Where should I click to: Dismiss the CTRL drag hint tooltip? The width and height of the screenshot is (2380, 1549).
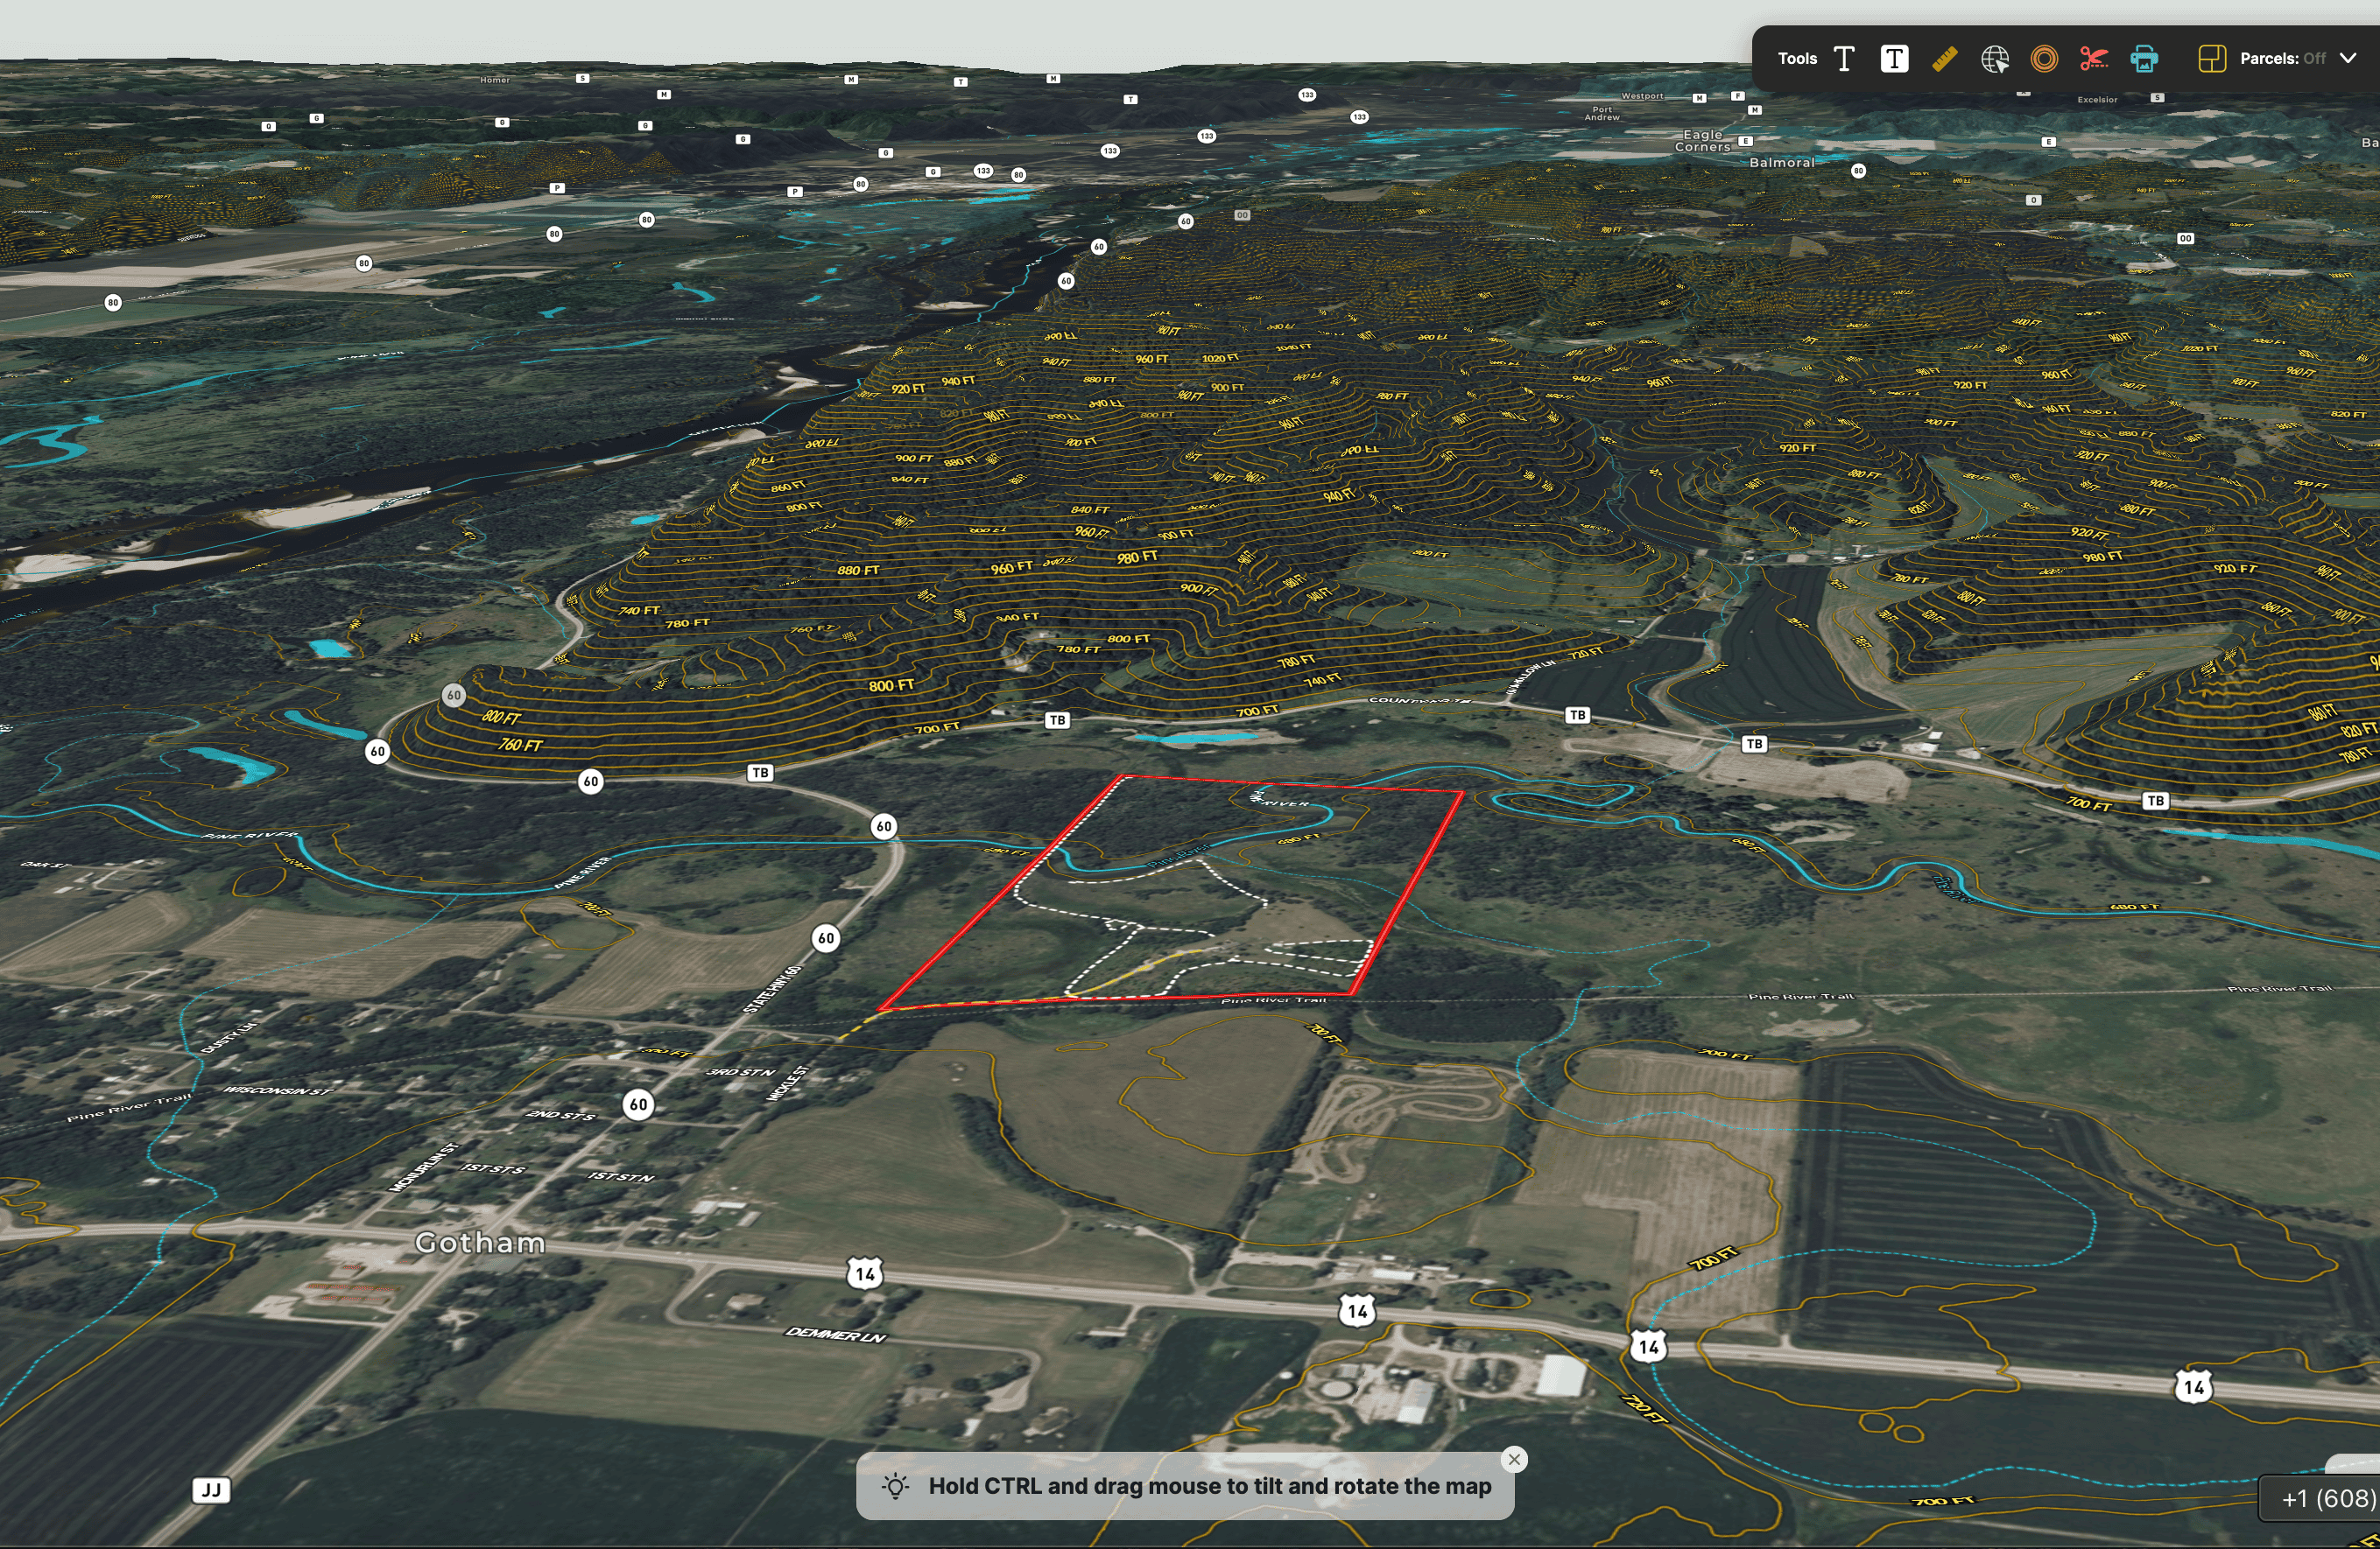pos(1514,1459)
